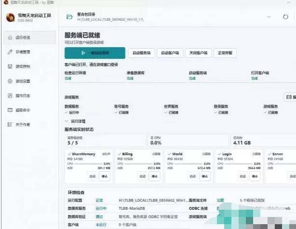Viewport: 296px width, 229px height.
Task: Click the 关闭客户端 button
Action: click(199, 53)
